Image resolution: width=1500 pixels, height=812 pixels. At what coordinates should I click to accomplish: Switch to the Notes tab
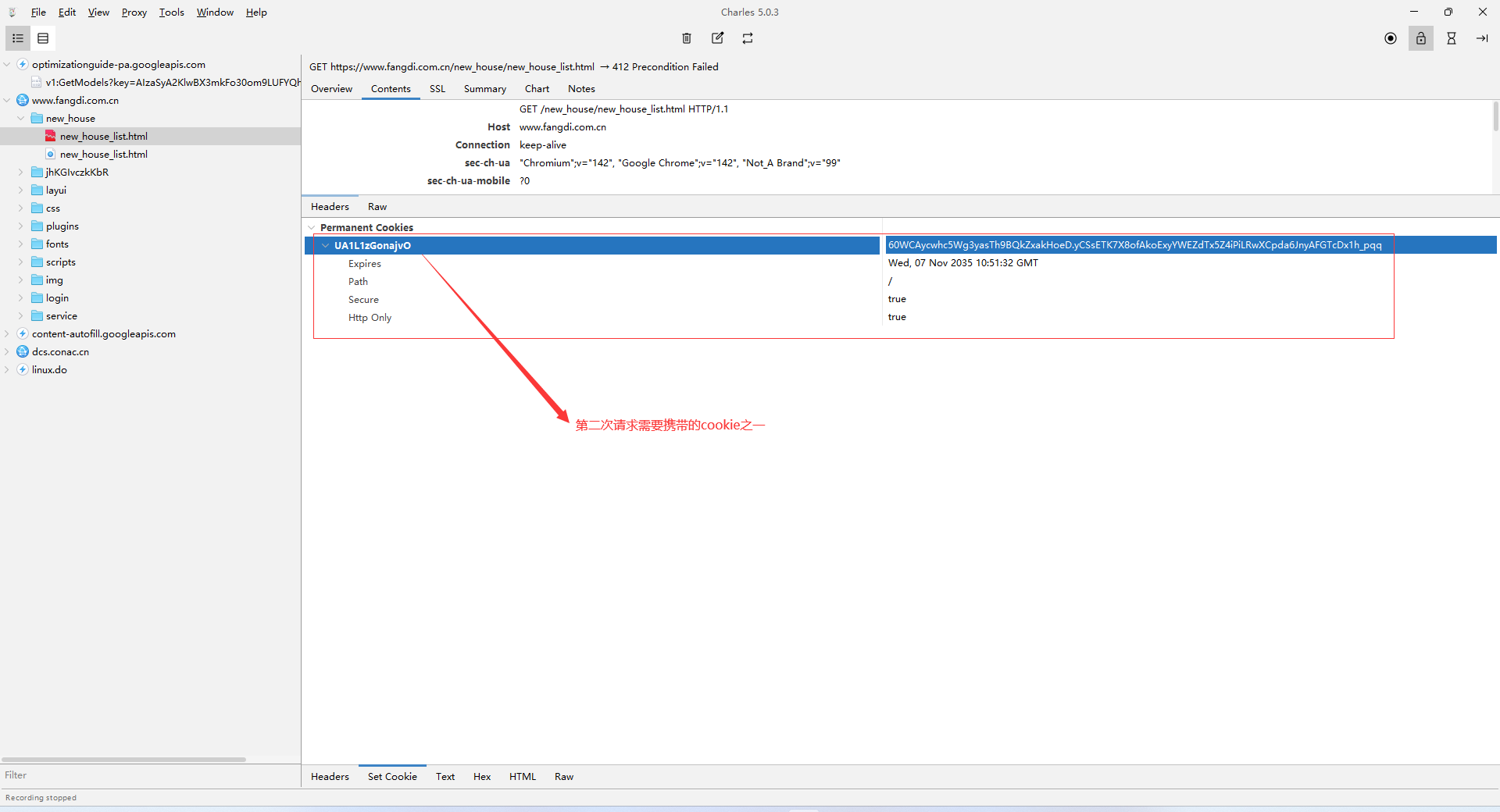click(581, 89)
